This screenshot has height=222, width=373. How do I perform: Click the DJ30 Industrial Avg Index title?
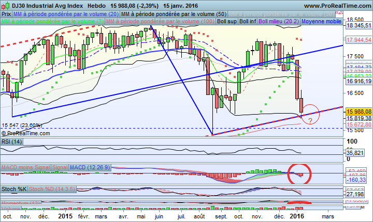tap(47, 6)
